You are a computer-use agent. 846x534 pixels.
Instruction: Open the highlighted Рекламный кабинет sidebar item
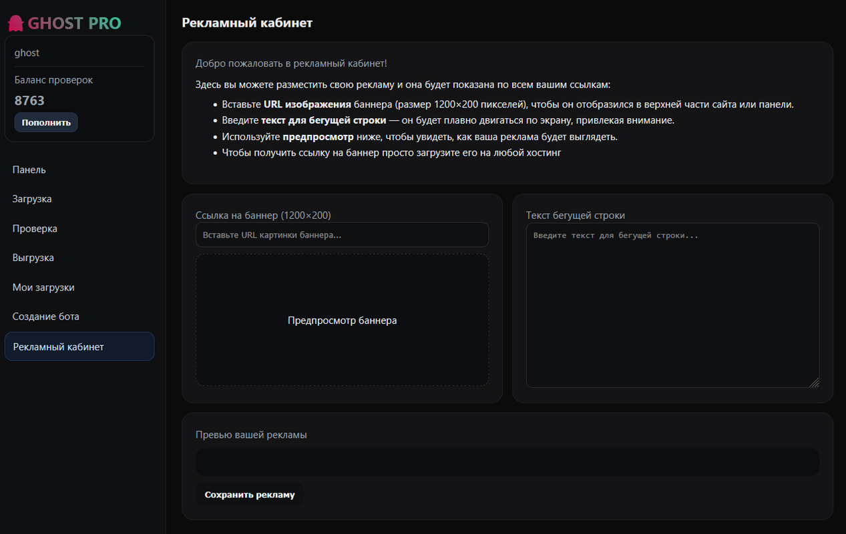(79, 346)
